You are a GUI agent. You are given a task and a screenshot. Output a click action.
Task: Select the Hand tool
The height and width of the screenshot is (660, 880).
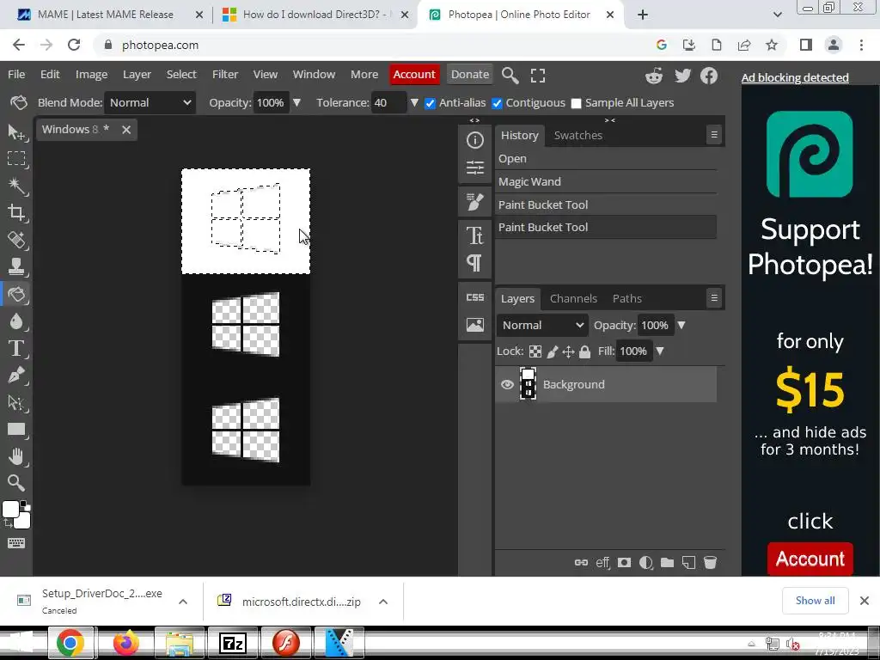[16, 456]
